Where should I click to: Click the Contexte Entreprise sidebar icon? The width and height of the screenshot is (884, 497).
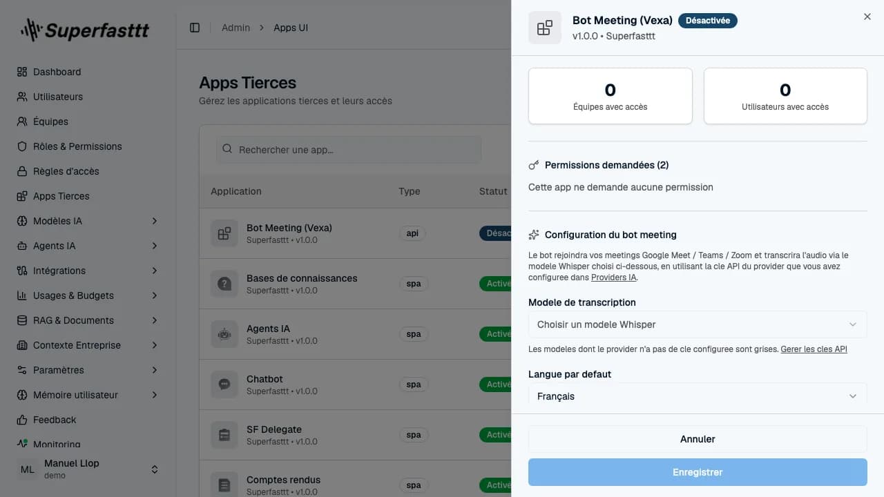point(22,345)
